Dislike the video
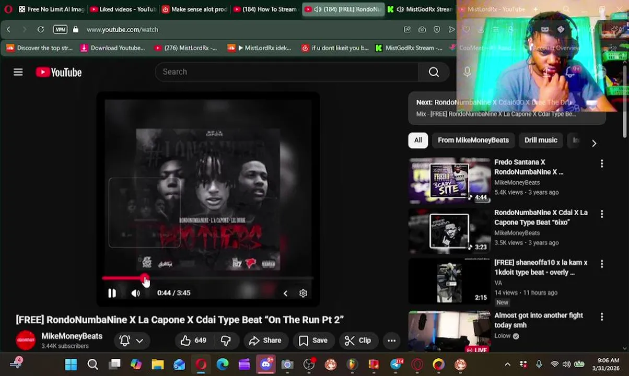The height and width of the screenshot is (376, 629). pyautogui.click(x=225, y=340)
